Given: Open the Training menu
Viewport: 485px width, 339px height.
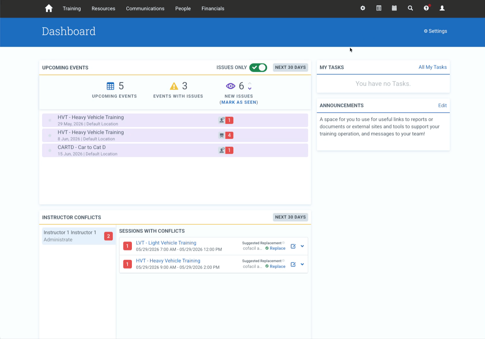Looking at the screenshot, I should 72,8.
